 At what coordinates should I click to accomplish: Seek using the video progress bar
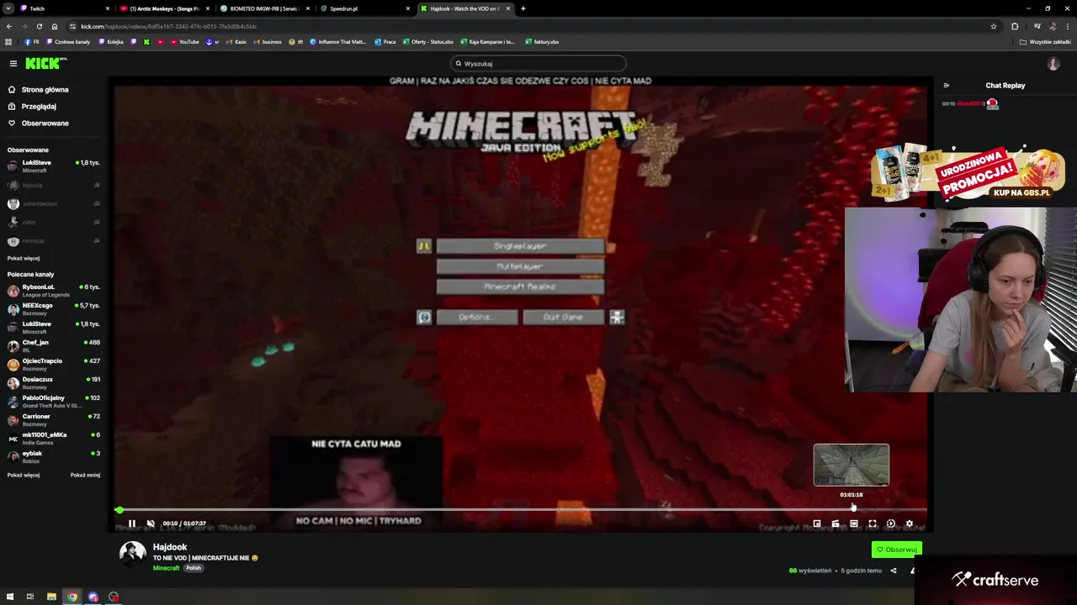[x=522, y=510]
